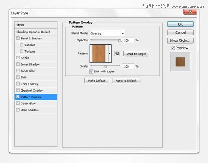Click the wood pattern swatch thumbnail
208x163 pixels.
[x=99, y=53]
